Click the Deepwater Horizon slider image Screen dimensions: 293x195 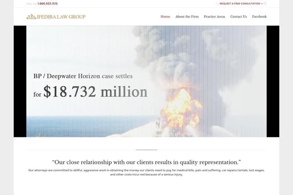(146, 81)
